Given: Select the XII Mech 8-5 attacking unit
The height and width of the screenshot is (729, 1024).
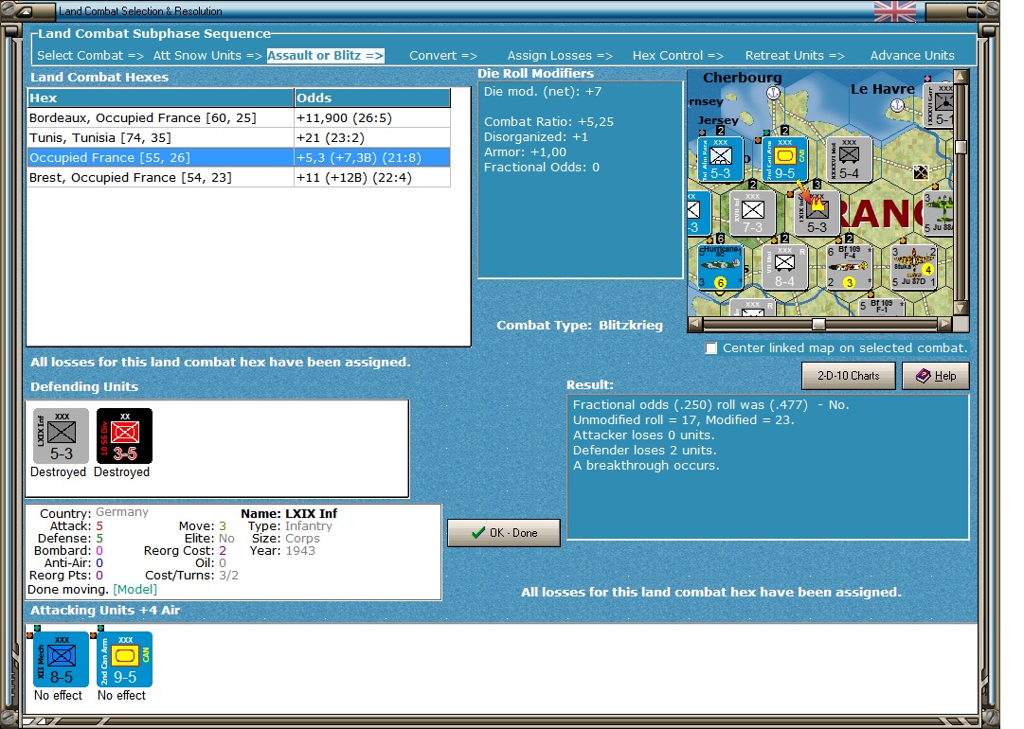Looking at the screenshot, I should click(x=62, y=659).
